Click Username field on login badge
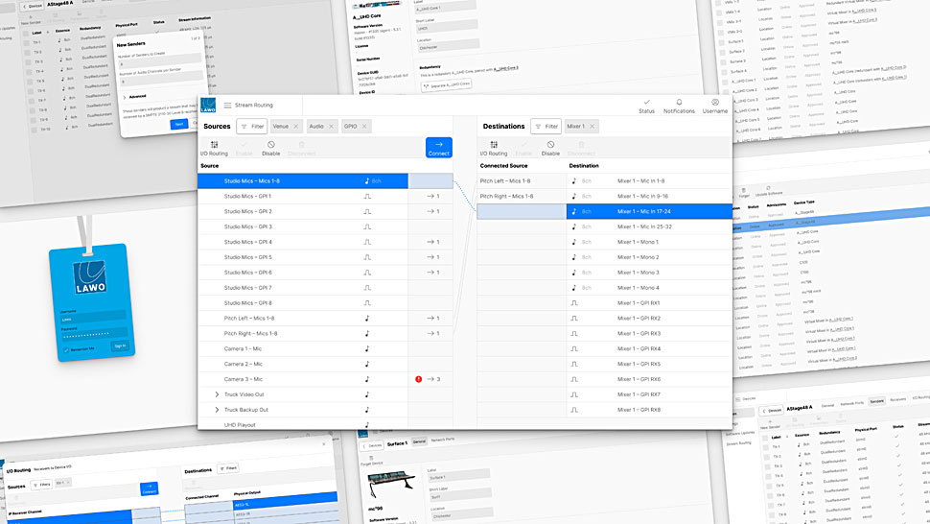The image size is (930, 524). click(93, 318)
